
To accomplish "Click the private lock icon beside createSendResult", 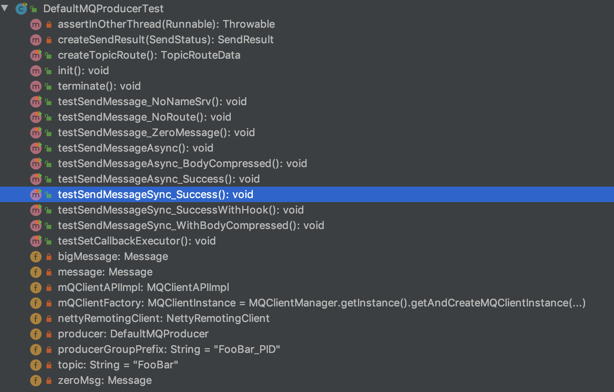I will pyautogui.click(x=49, y=40).
